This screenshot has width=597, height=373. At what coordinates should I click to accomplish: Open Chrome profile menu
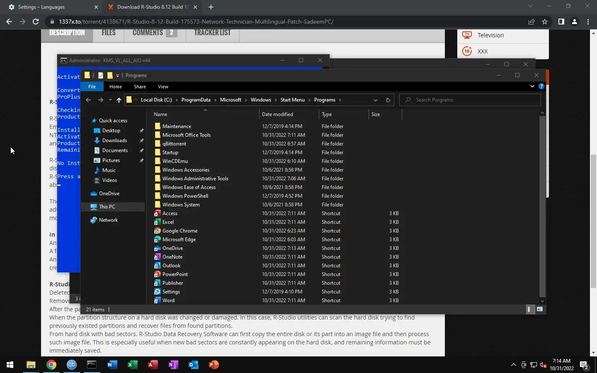pyautogui.click(x=575, y=22)
